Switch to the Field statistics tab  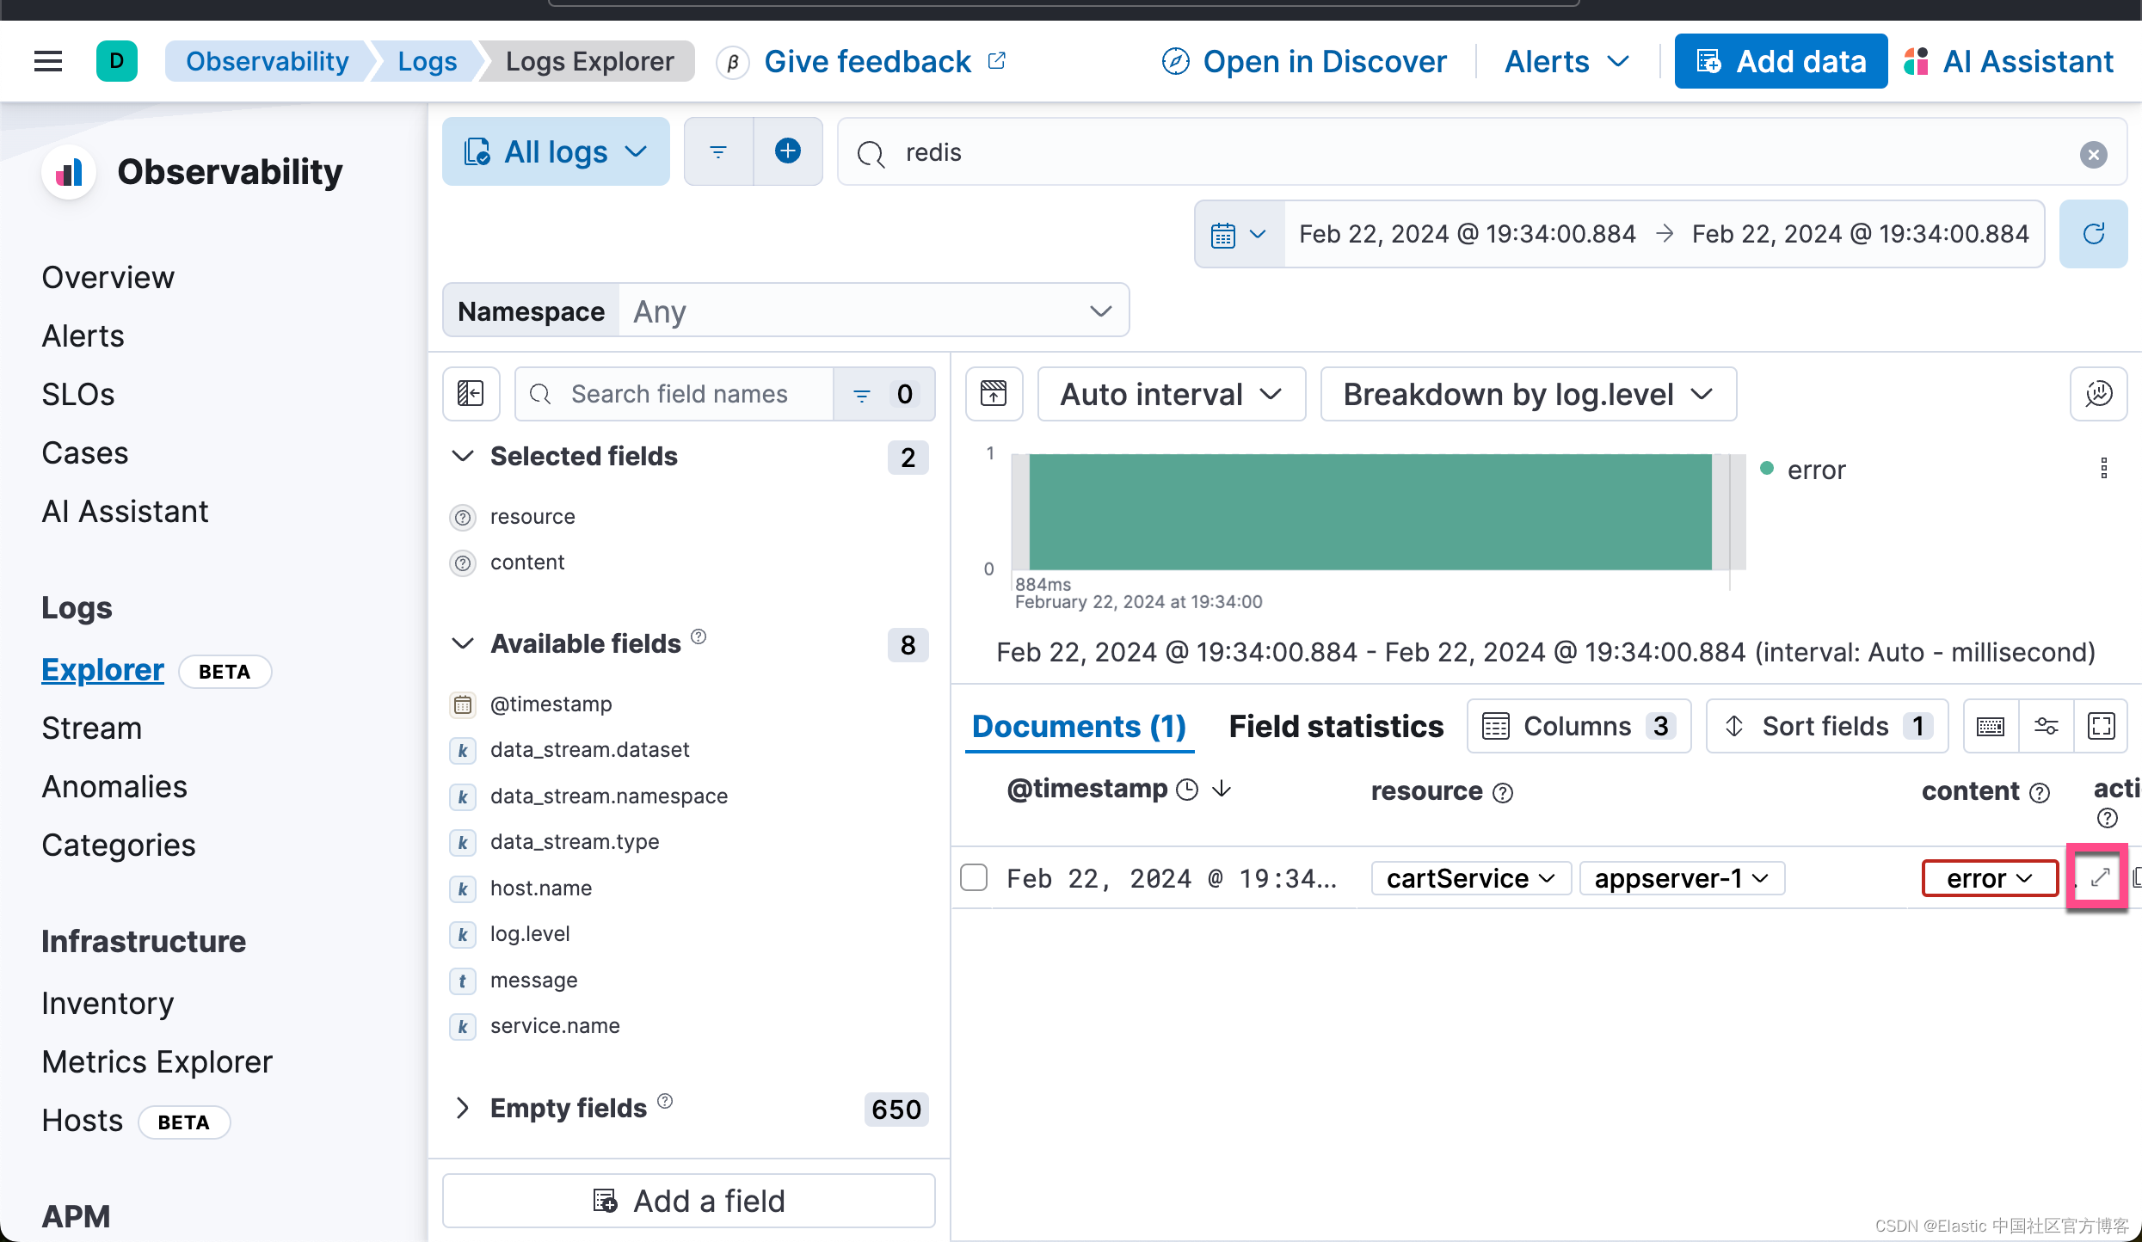[x=1334, y=726]
